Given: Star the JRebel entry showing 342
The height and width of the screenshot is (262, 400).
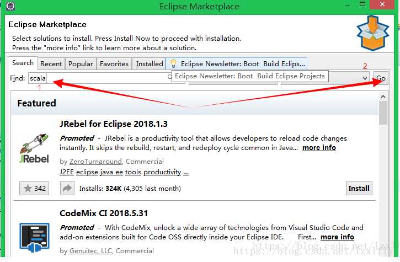Looking at the screenshot, I should pos(34,188).
